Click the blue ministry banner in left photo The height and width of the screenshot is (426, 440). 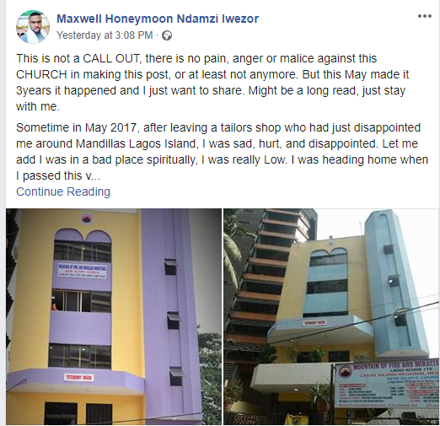click(x=83, y=271)
